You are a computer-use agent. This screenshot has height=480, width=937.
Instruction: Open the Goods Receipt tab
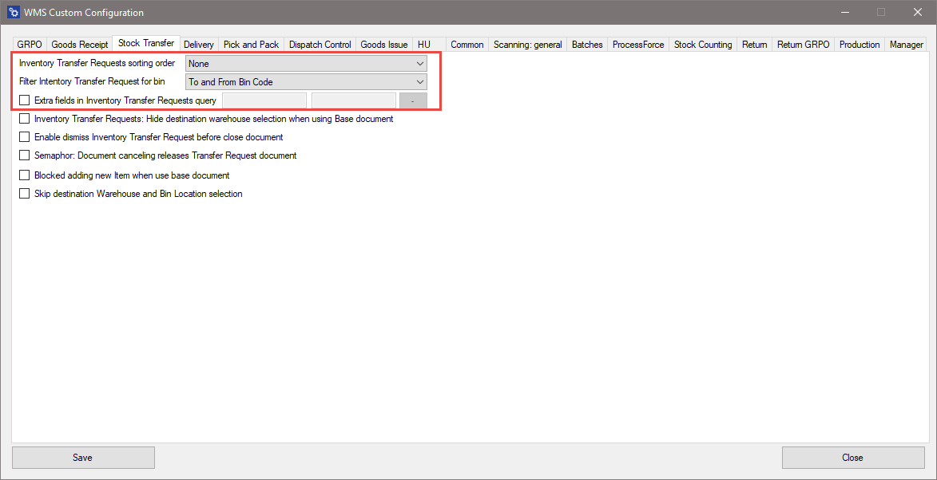coord(80,45)
